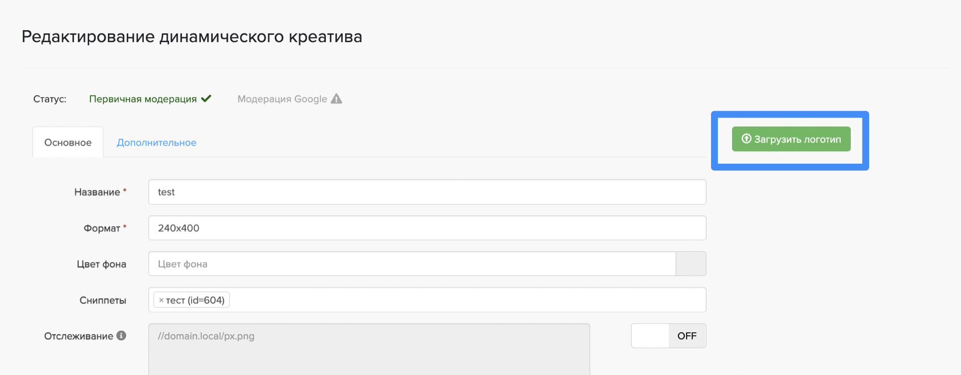Viewport: 961px width, 375px height.
Task: Open the Формат 240x400 selector
Action: (x=427, y=228)
